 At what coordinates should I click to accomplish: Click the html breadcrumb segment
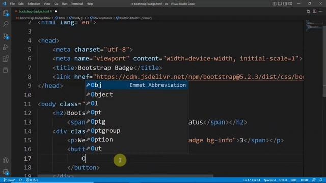pyautogui.click(x=62, y=18)
